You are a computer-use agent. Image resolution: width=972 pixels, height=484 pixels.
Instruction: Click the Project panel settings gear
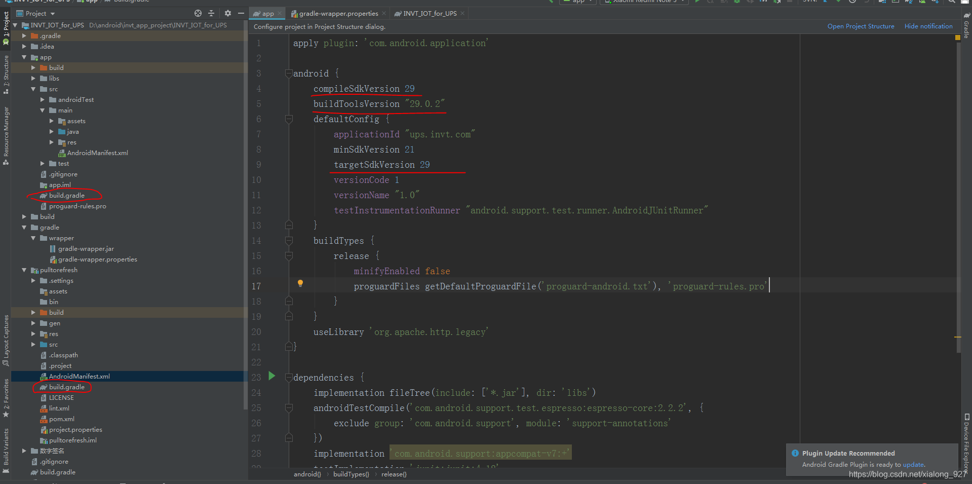click(x=227, y=13)
